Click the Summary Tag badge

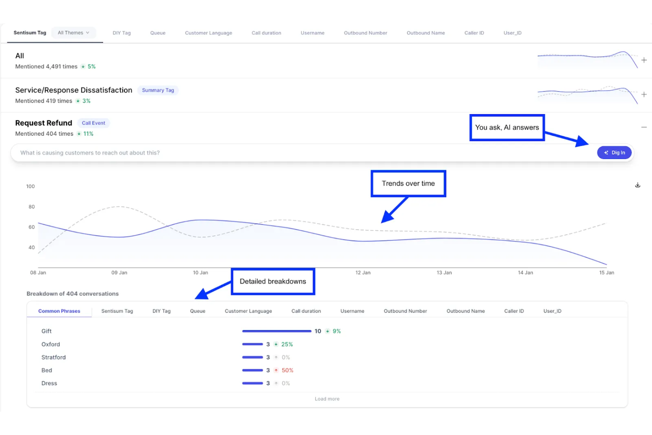point(158,90)
